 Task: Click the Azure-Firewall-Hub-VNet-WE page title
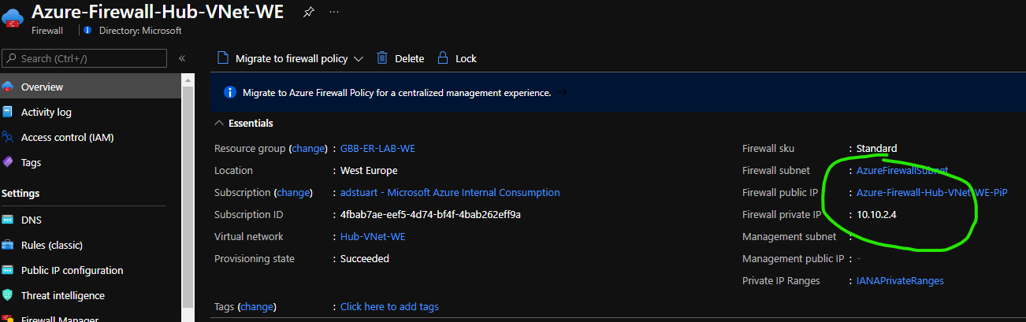click(x=158, y=12)
